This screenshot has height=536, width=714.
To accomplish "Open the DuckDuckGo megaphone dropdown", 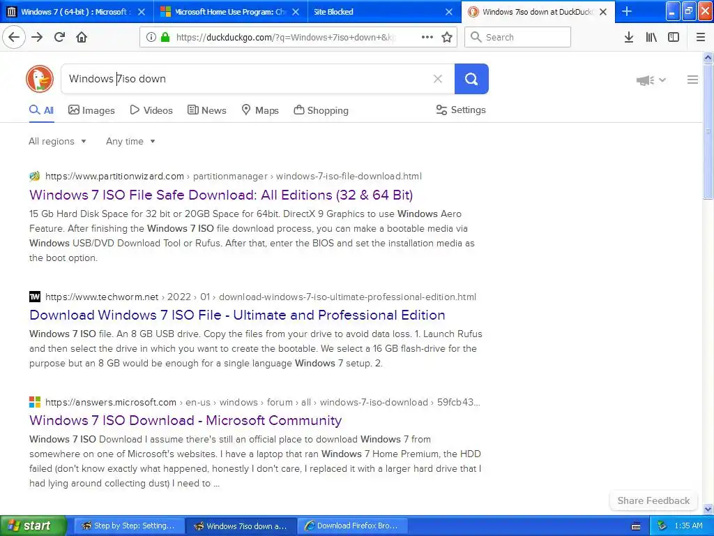I will click(651, 80).
